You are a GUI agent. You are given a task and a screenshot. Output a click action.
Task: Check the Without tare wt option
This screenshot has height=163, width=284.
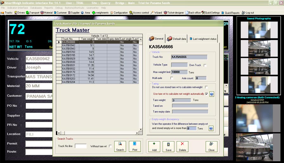[110, 146]
